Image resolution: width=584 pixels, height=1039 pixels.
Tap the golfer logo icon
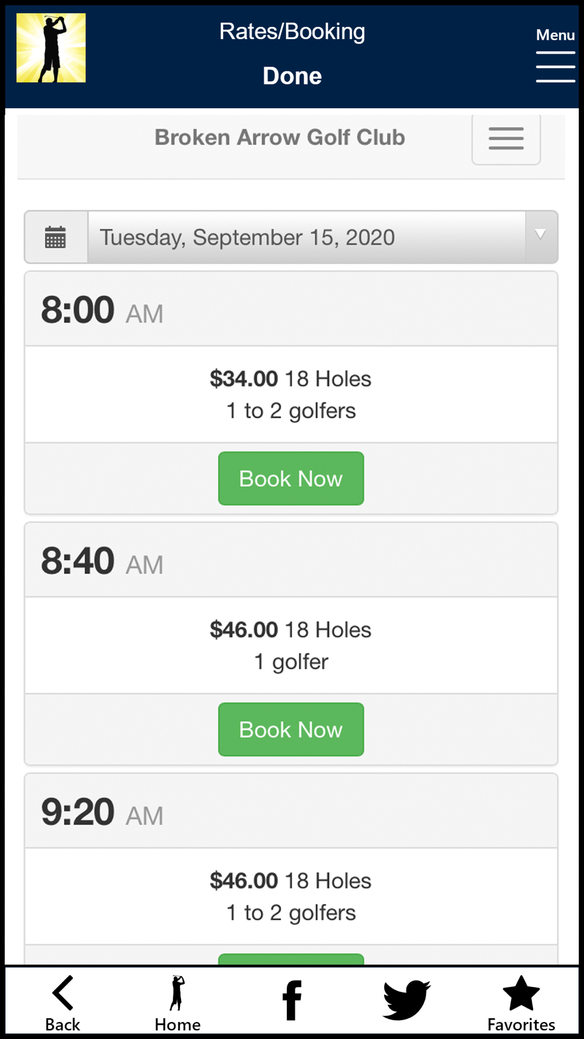(51, 48)
